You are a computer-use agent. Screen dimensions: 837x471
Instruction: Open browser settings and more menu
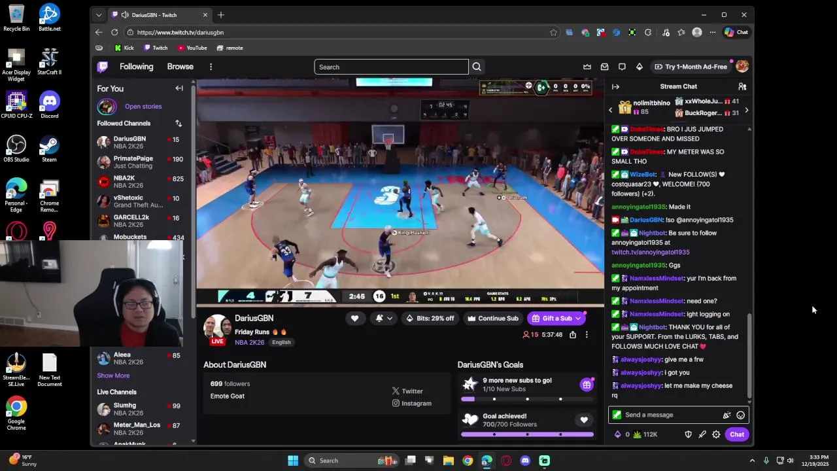click(x=713, y=32)
